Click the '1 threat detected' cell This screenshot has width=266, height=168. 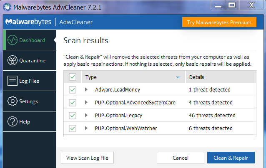click(210, 90)
